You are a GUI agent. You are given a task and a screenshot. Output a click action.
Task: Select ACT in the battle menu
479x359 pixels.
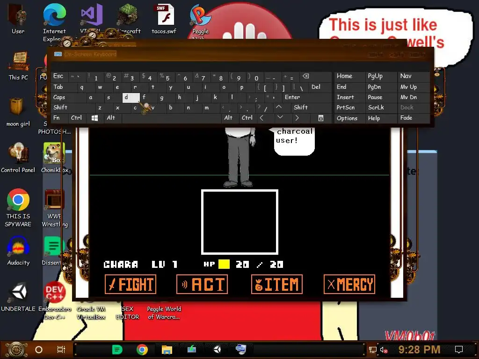tap(202, 284)
